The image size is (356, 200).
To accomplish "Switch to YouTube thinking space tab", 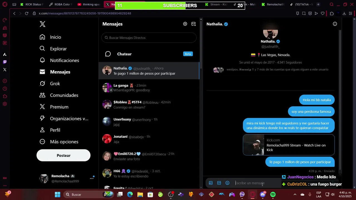I will 89,4.
